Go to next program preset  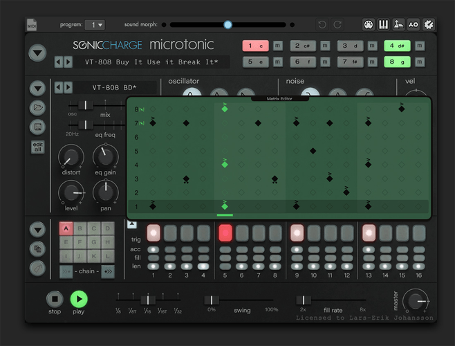tap(68, 62)
